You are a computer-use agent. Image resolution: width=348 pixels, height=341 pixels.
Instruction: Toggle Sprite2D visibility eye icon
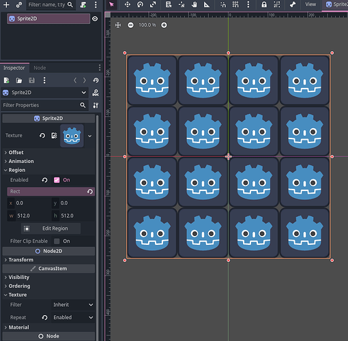[x=95, y=18]
